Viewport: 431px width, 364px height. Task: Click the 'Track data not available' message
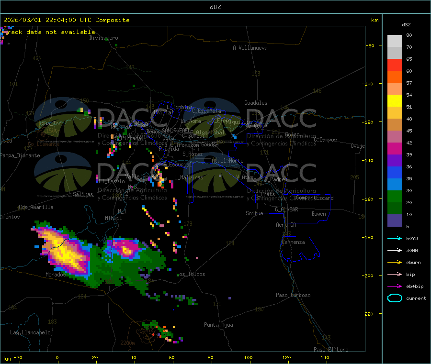coord(49,32)
